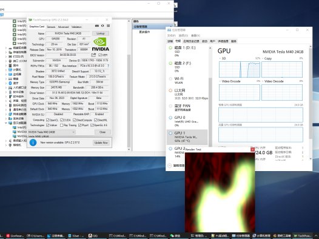Toggle the Vulkan checkbox

[47, 125]
